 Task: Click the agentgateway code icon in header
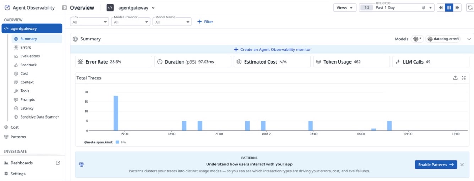pos(110,7)
